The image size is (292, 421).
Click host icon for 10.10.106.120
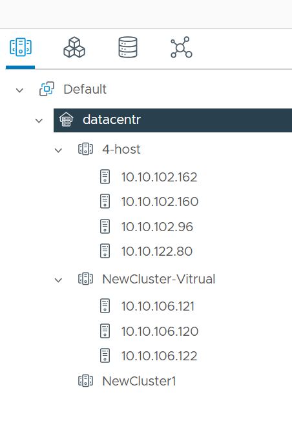click(x=105, y=331)
